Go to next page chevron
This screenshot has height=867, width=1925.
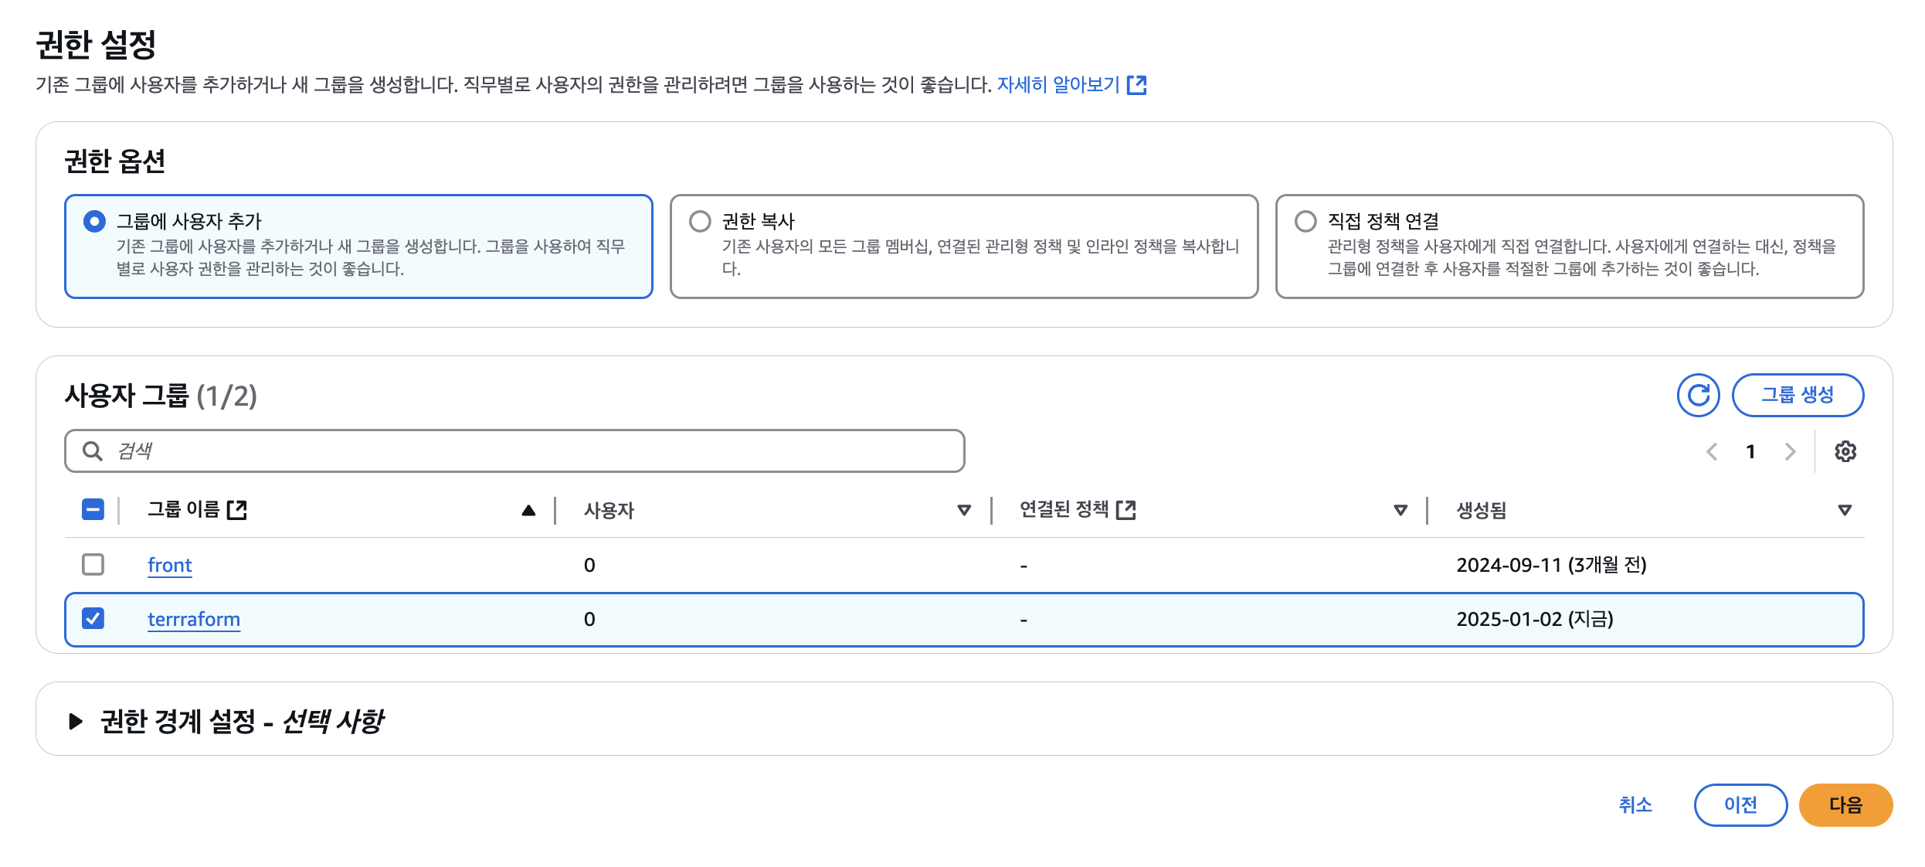tap(1791, 451)
